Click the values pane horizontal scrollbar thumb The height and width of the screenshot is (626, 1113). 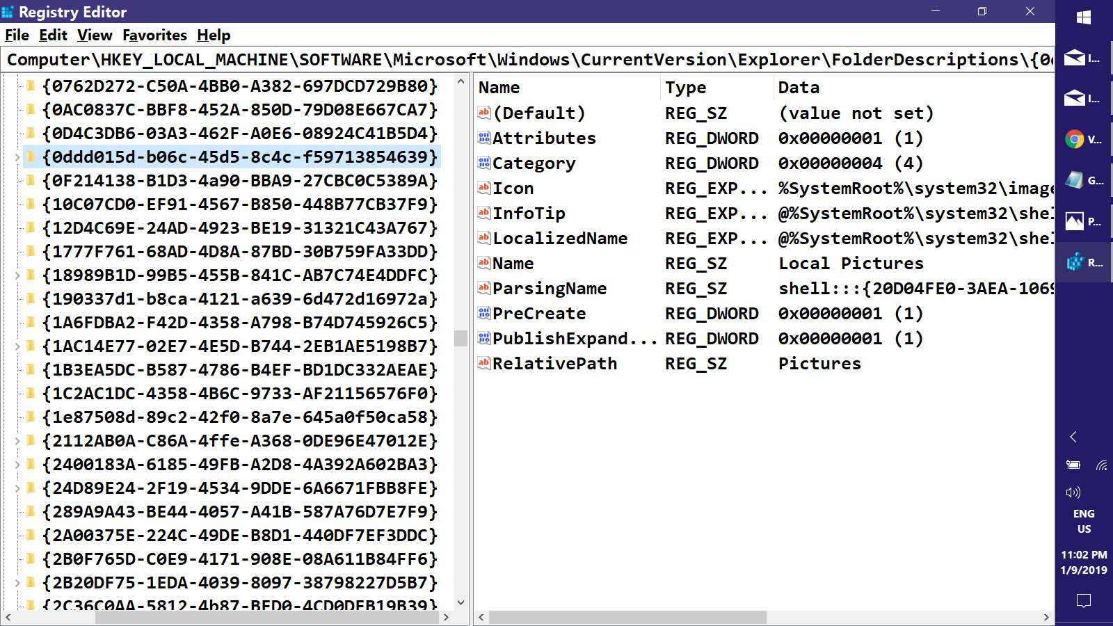pyautogui.click(x=627, y=617)
